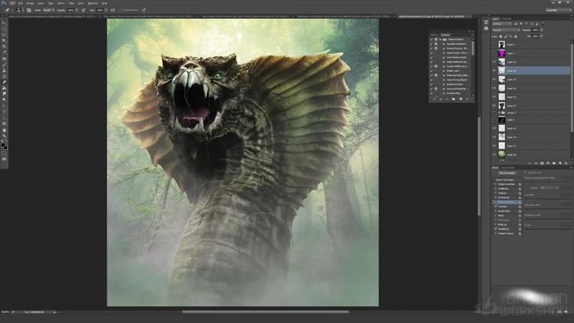Screen dimensions: 574x323
Task: Click the create new action icon in Actions panel
Action: tap(460, 99)
